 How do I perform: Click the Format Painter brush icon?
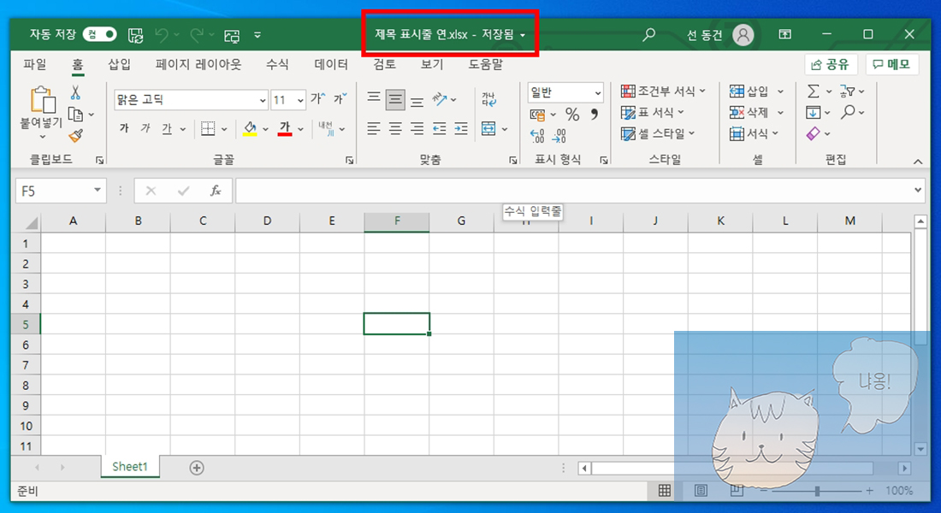tap(75, 136)
